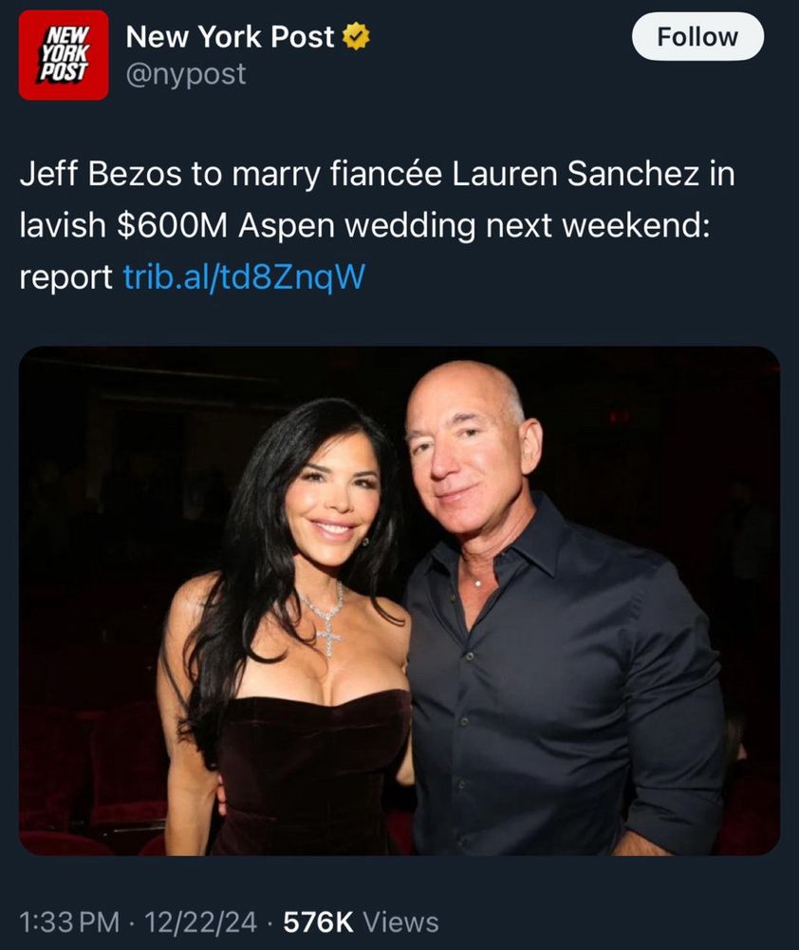The height and width of the screenshot is (950, 799).
Task: Click the New York Post display name
Action: (230, 37)
